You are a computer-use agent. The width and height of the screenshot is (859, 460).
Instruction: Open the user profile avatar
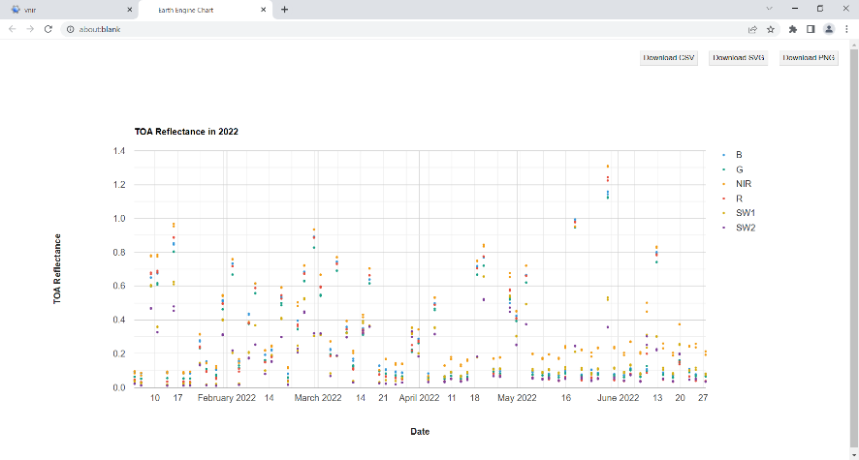pyautogui.click(x=829, y=29)
